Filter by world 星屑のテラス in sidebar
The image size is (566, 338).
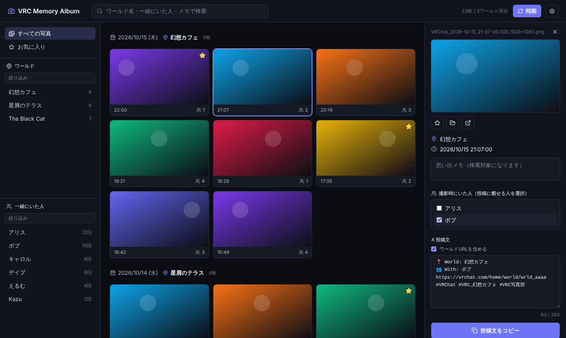point(50,105)
